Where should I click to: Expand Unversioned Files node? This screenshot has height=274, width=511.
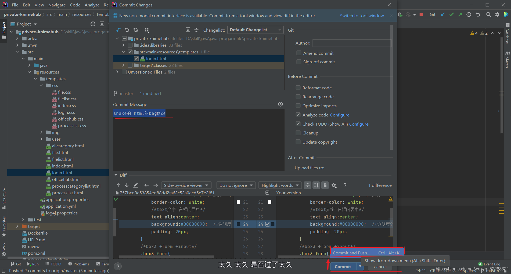click(x=117, y=72)
